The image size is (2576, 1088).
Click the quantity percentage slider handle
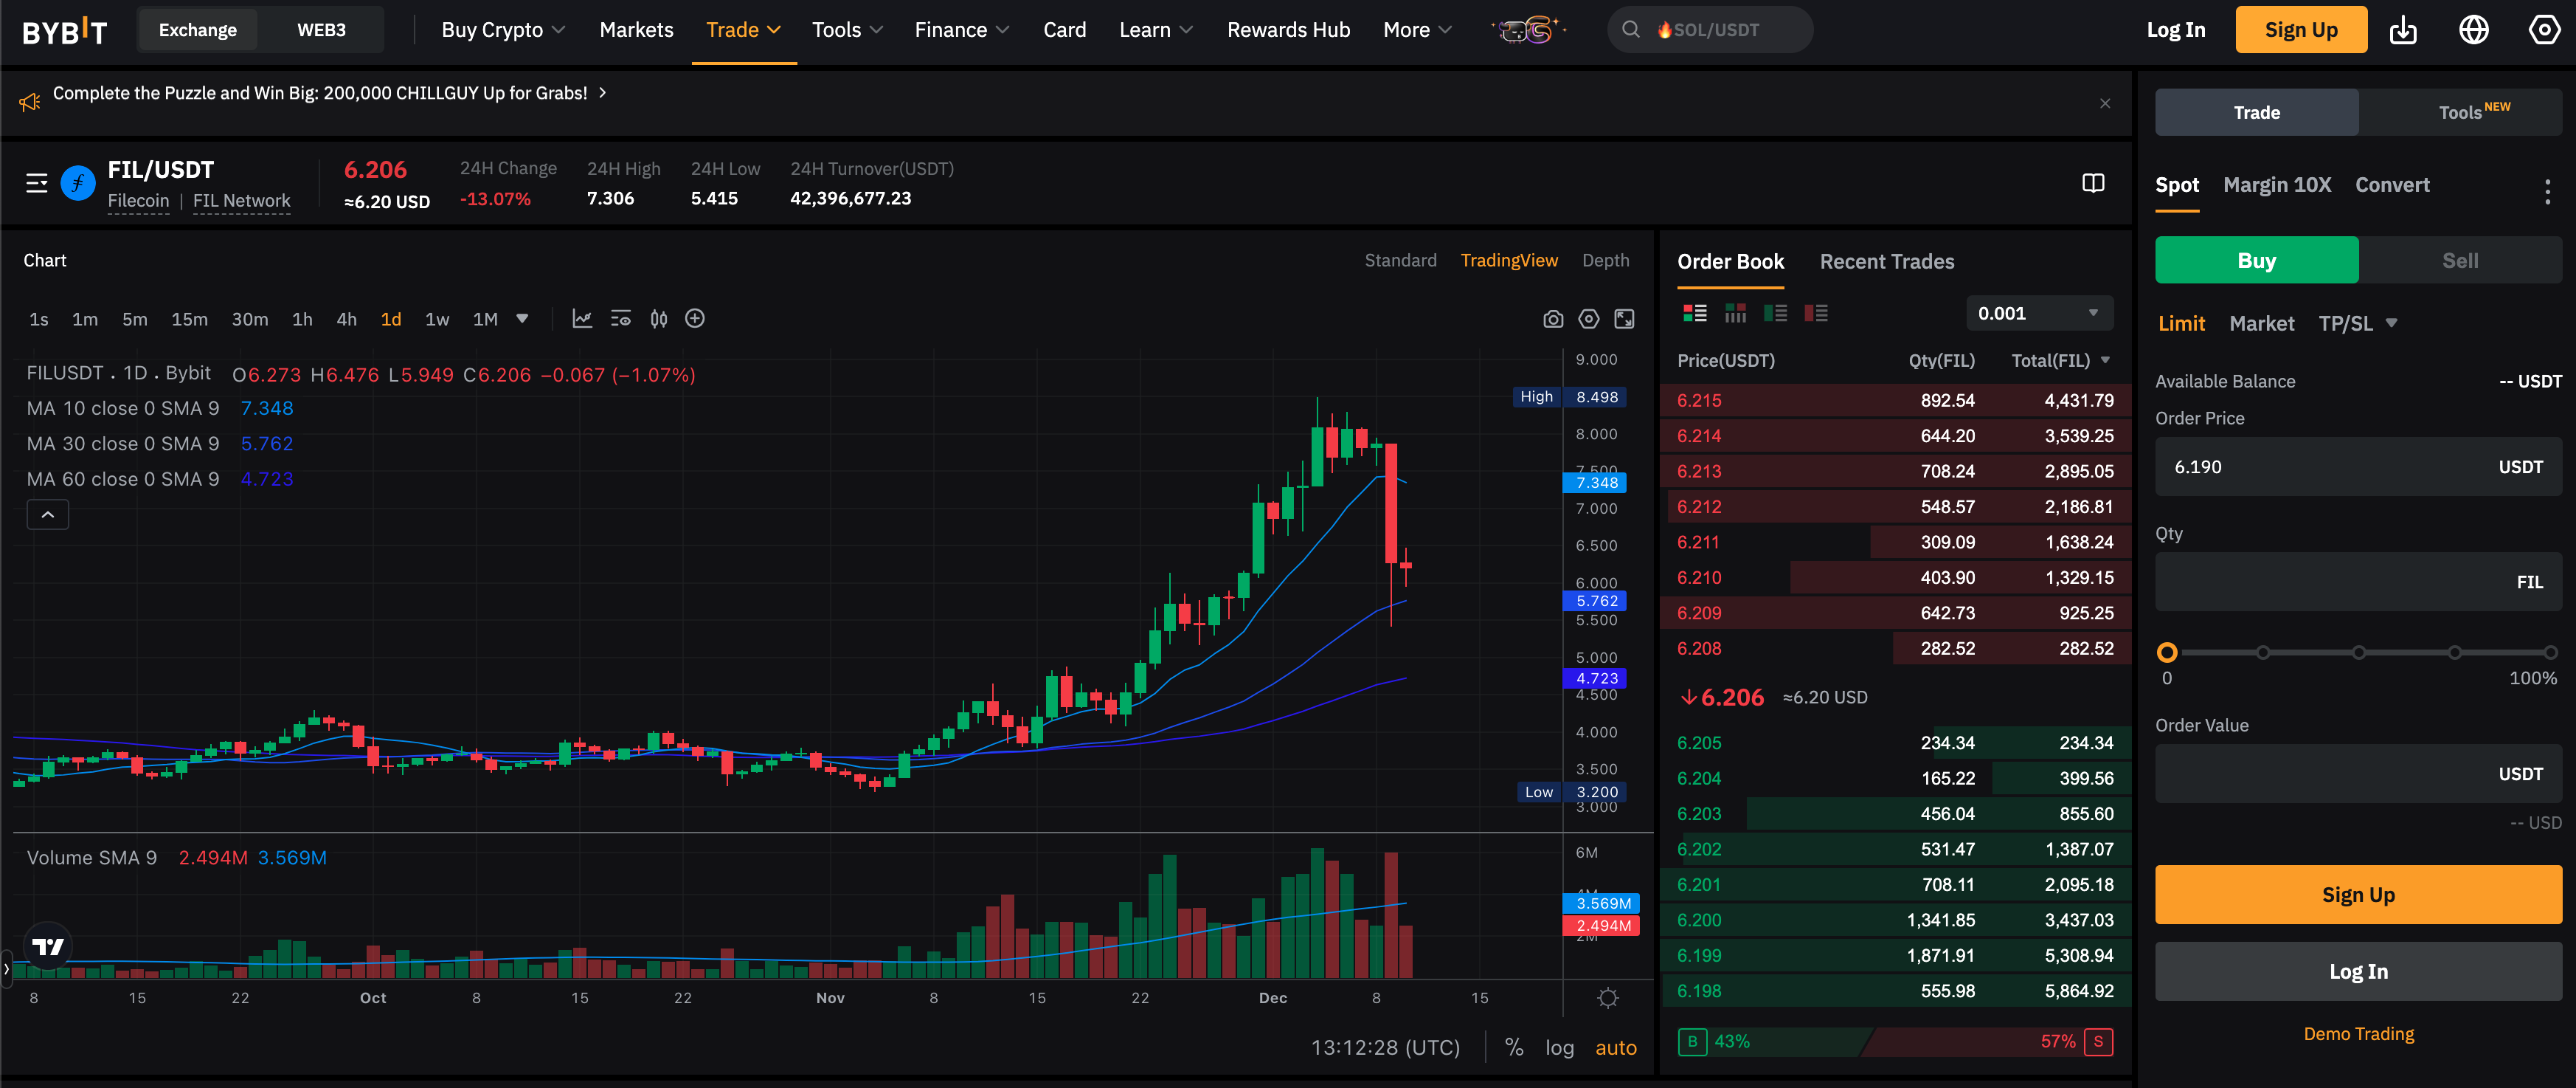2167,653
